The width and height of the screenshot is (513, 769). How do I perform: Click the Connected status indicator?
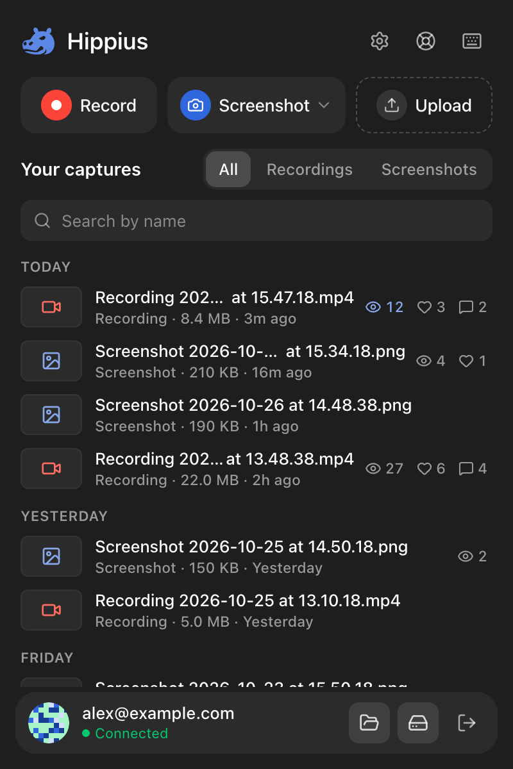125,733
